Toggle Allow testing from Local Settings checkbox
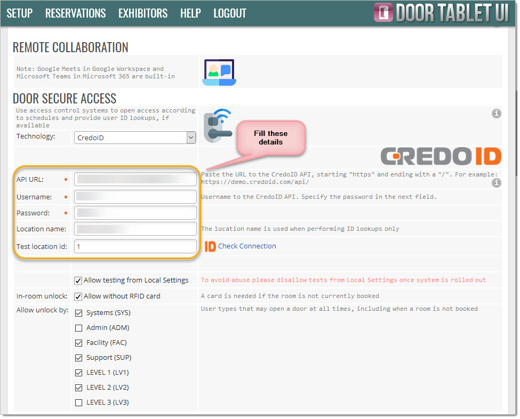The width and height of the screenshot is (520, 419). tap(78, 281)
